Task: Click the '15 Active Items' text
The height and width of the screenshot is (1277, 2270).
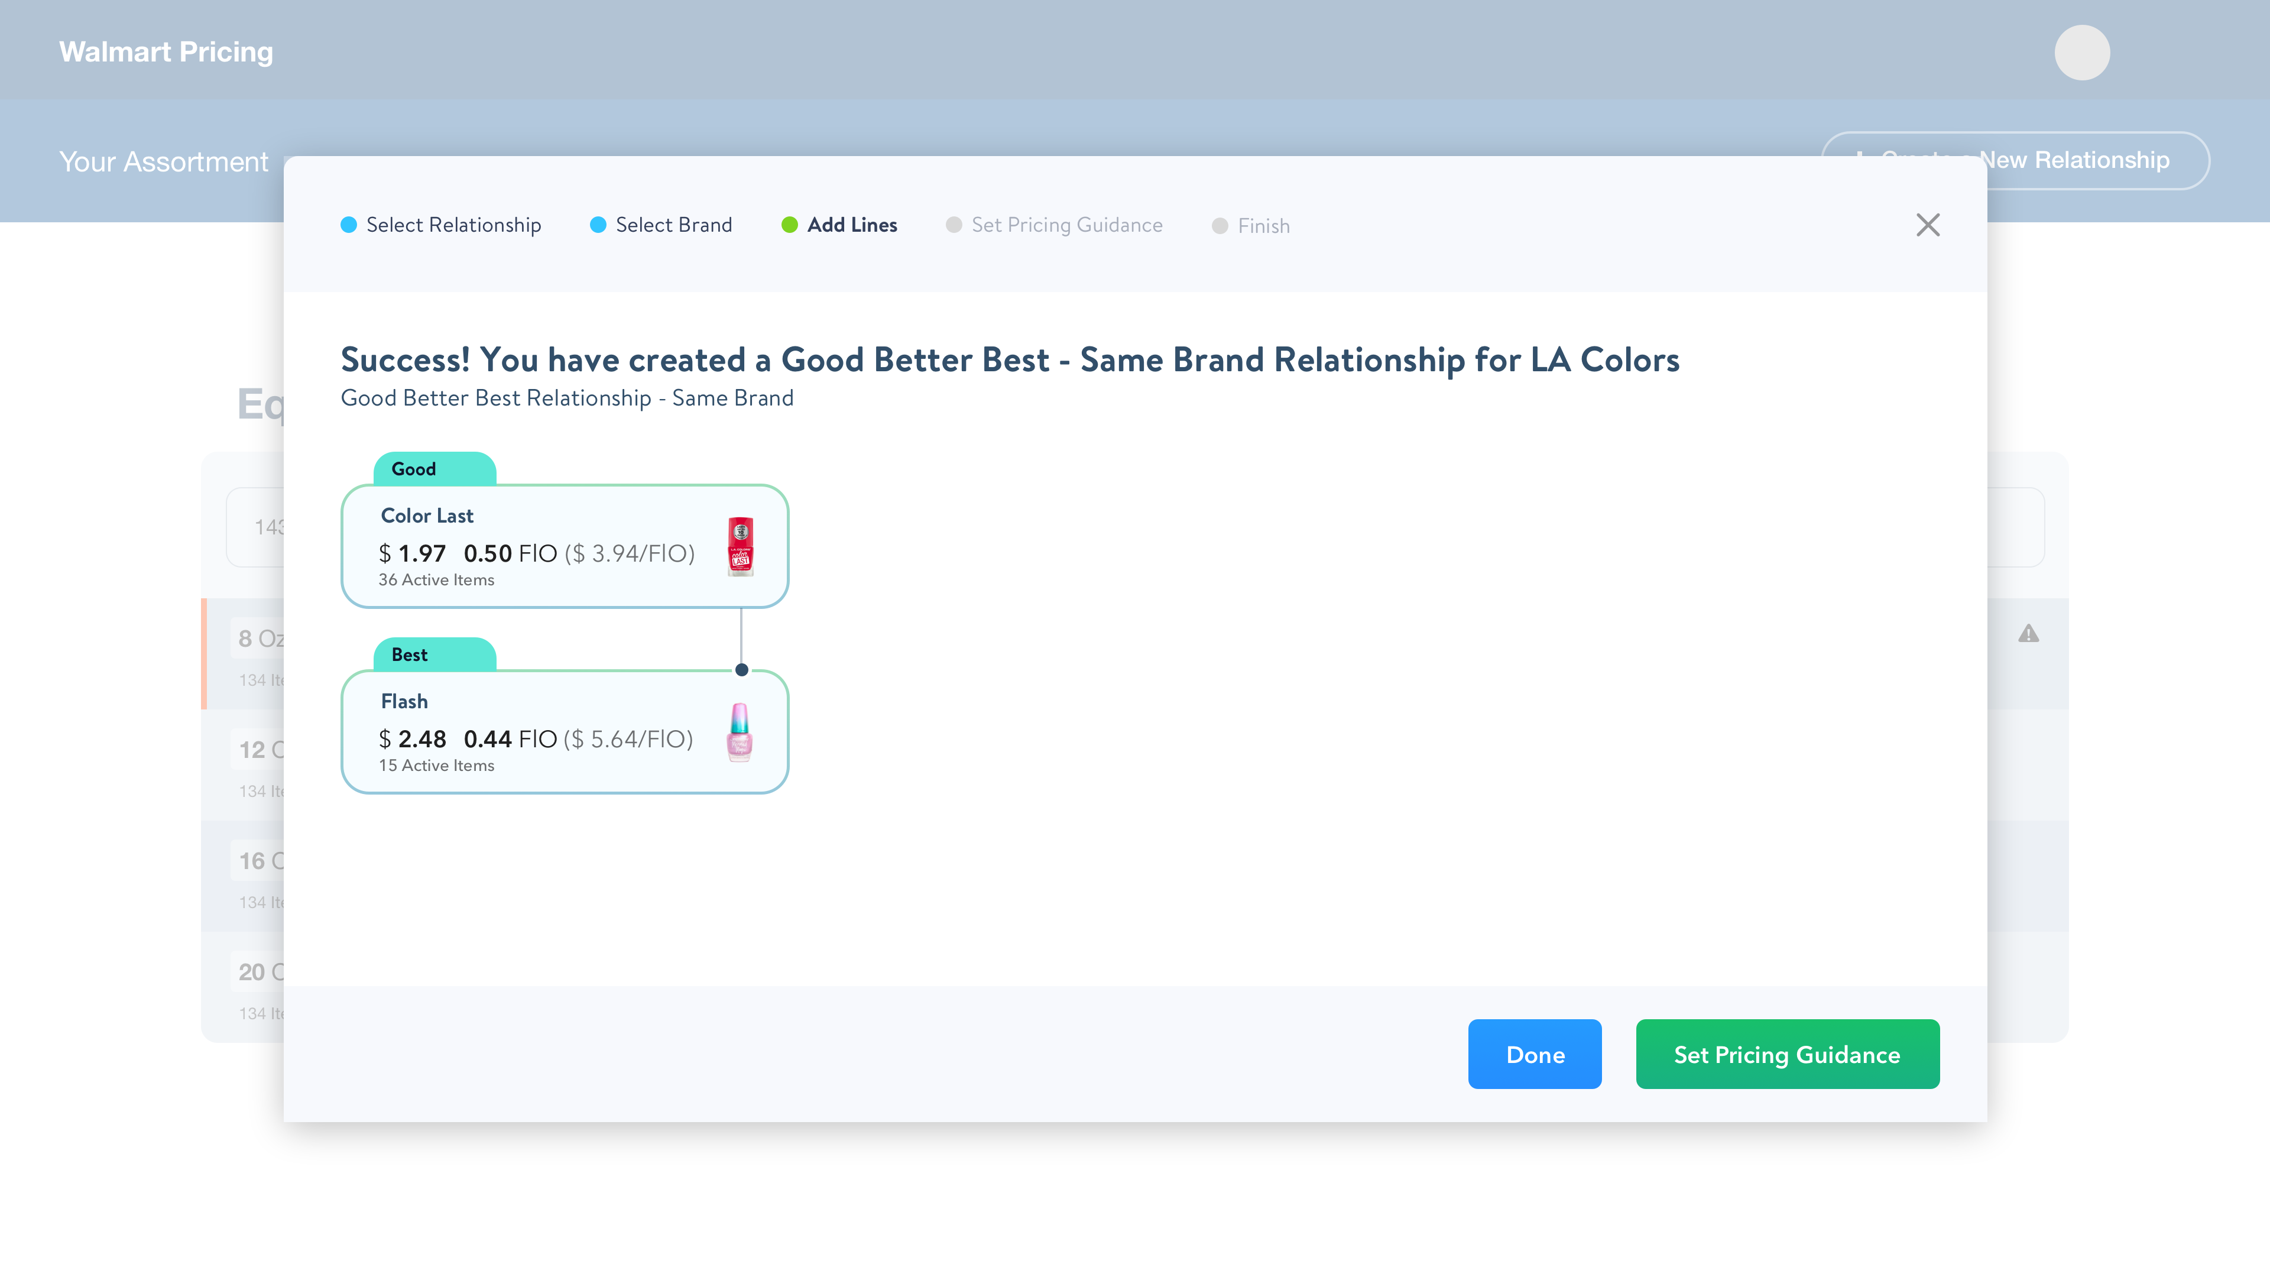Action: (436, 766)
